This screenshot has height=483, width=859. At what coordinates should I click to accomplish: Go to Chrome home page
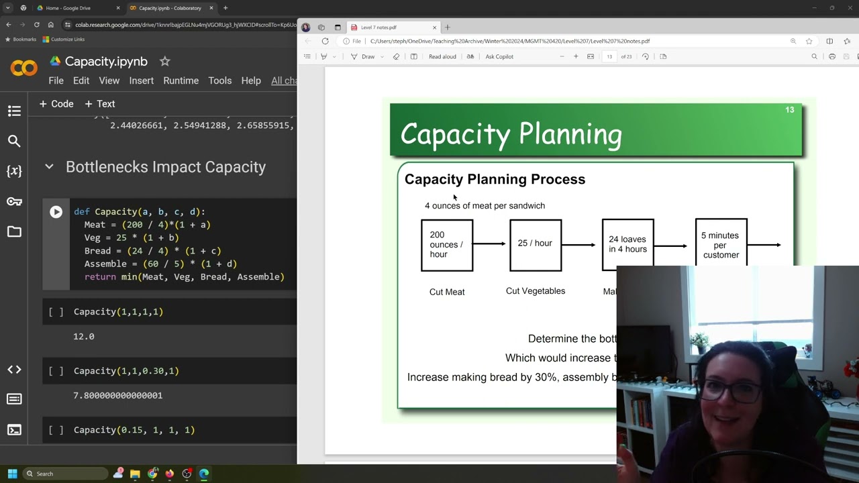click(x=50, y=25)
